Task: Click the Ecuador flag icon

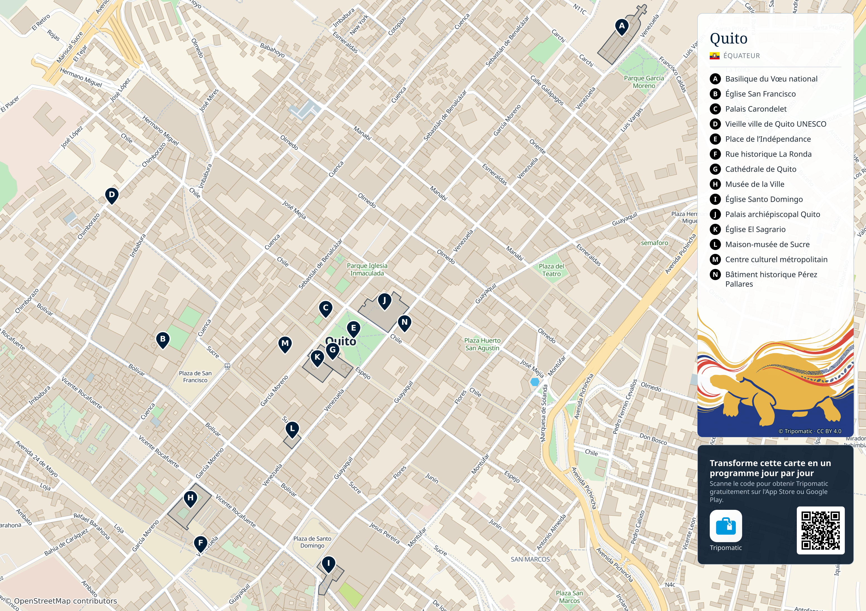Action: [715, 56]
